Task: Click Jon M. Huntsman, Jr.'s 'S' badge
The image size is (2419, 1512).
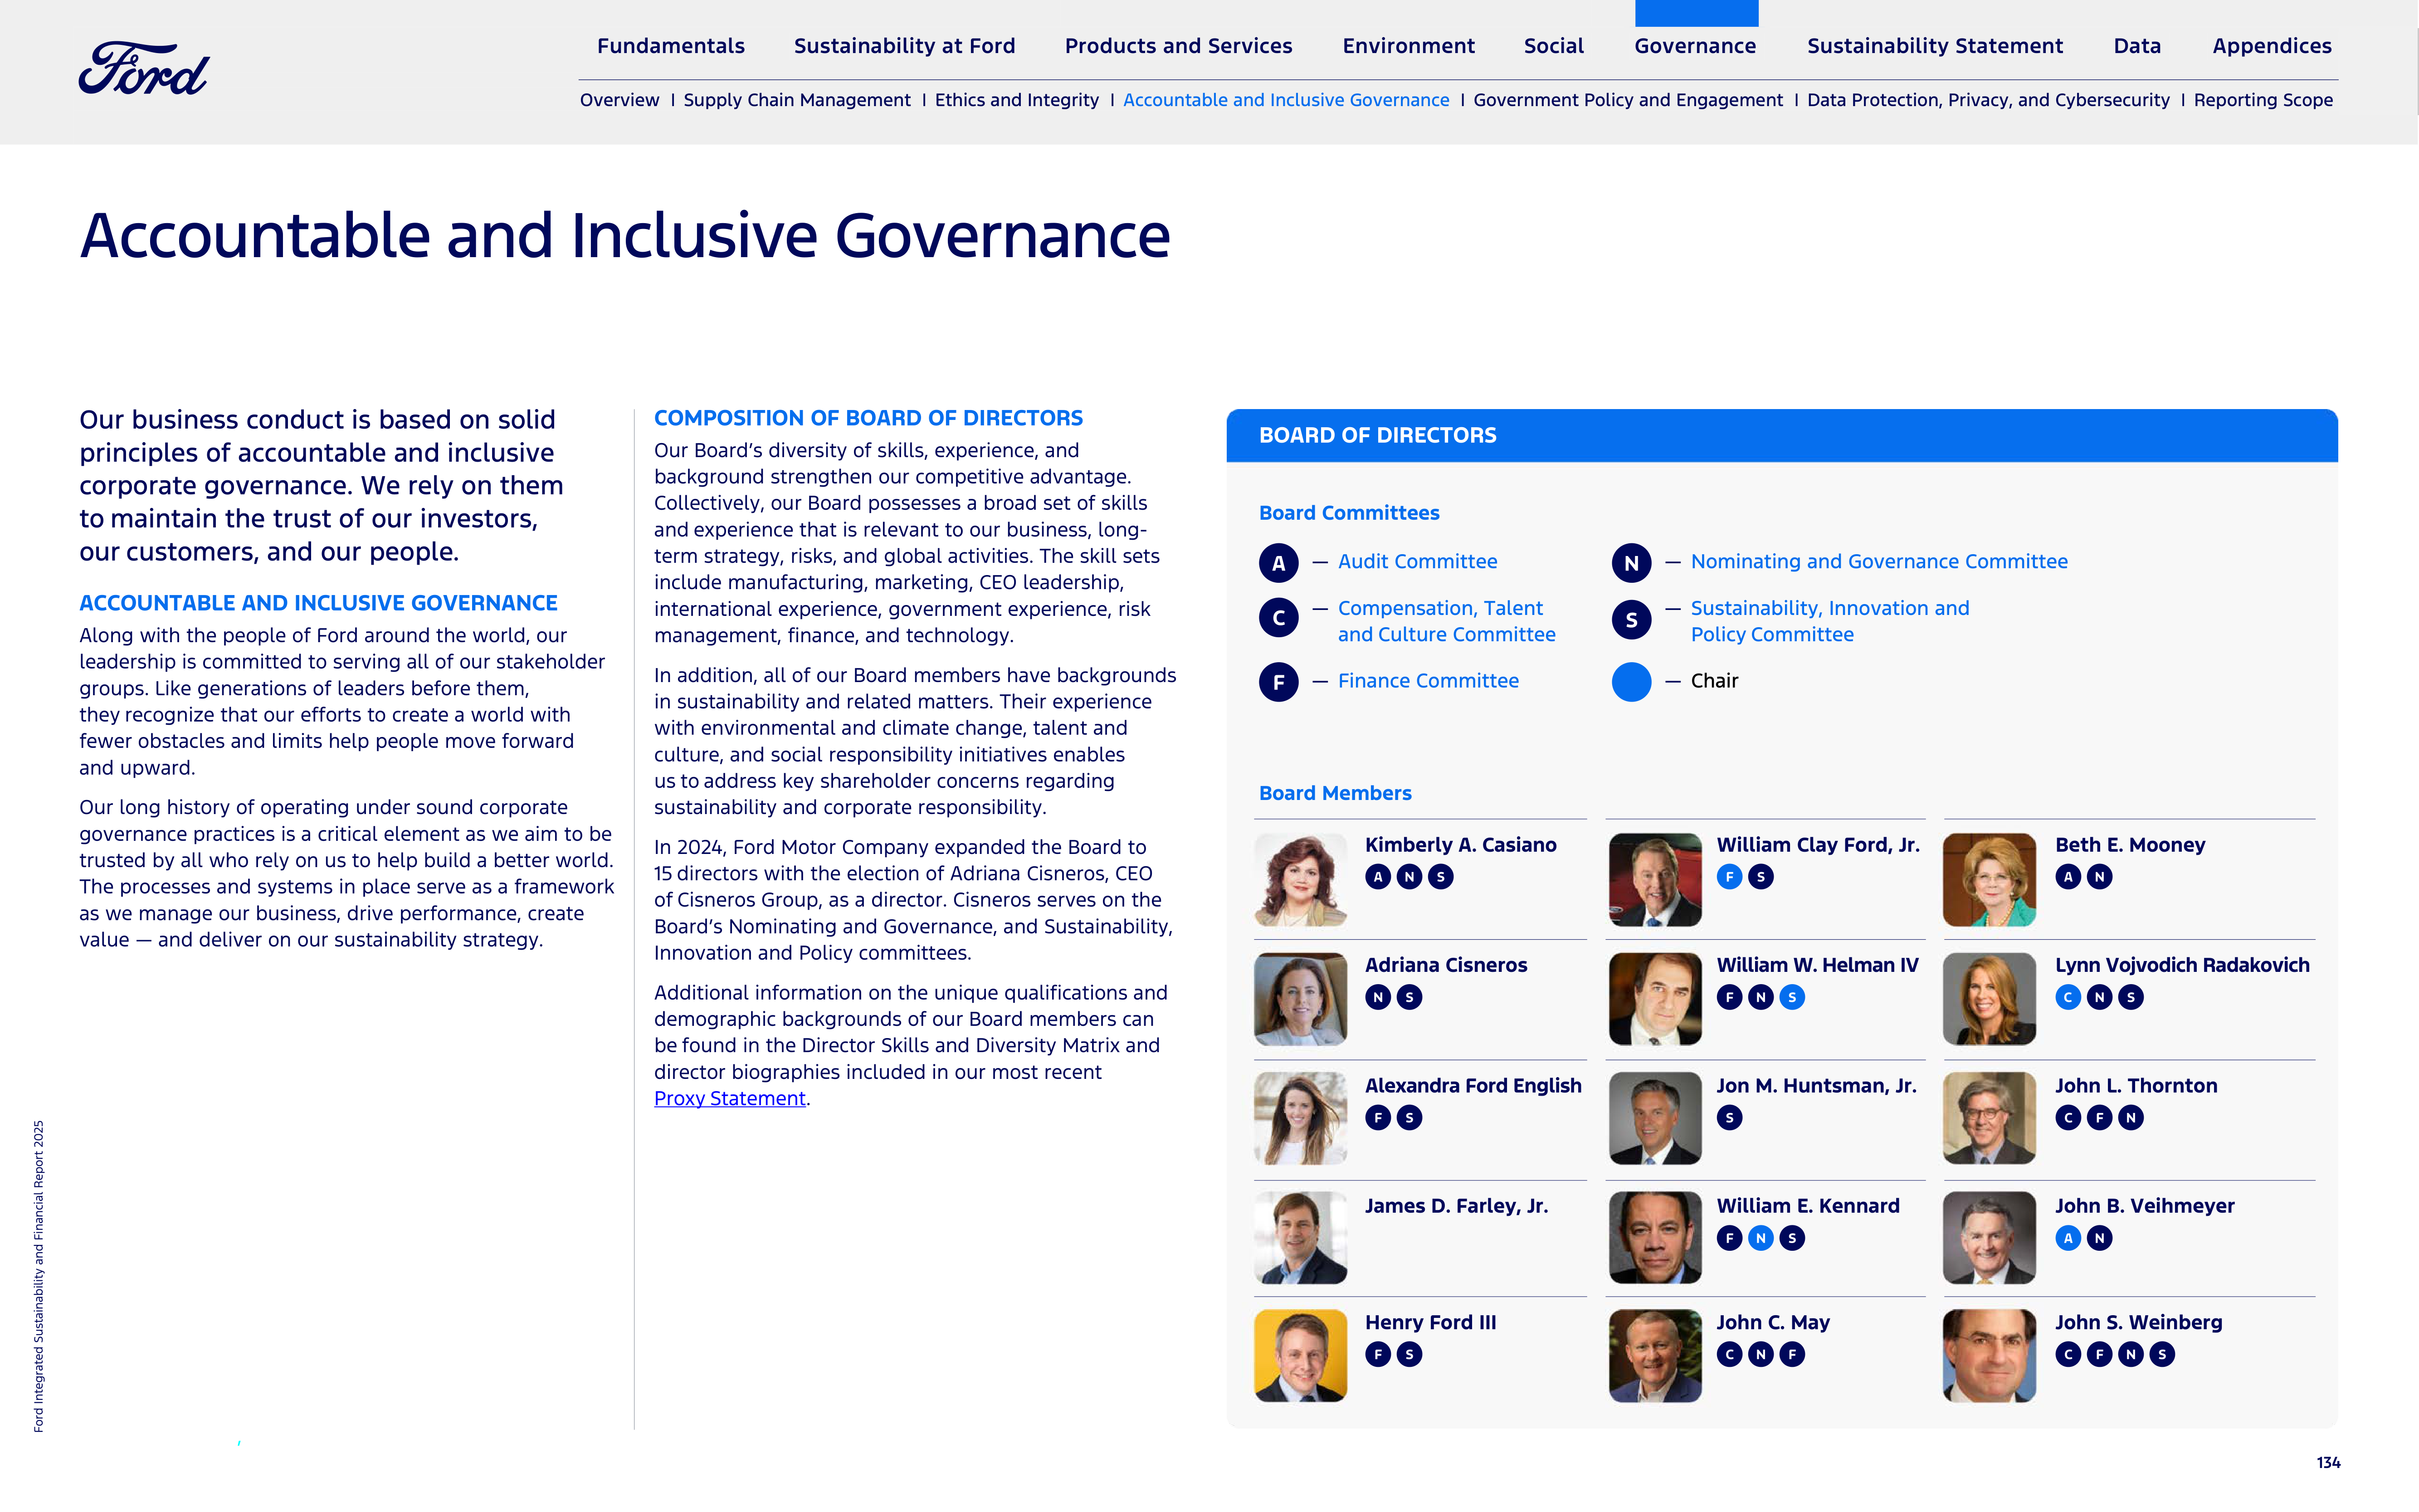Action: (1729, 1118)
